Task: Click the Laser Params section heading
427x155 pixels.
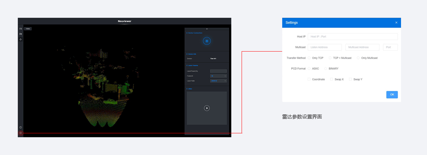Action: pyautogui.click(x=193, y=65)
